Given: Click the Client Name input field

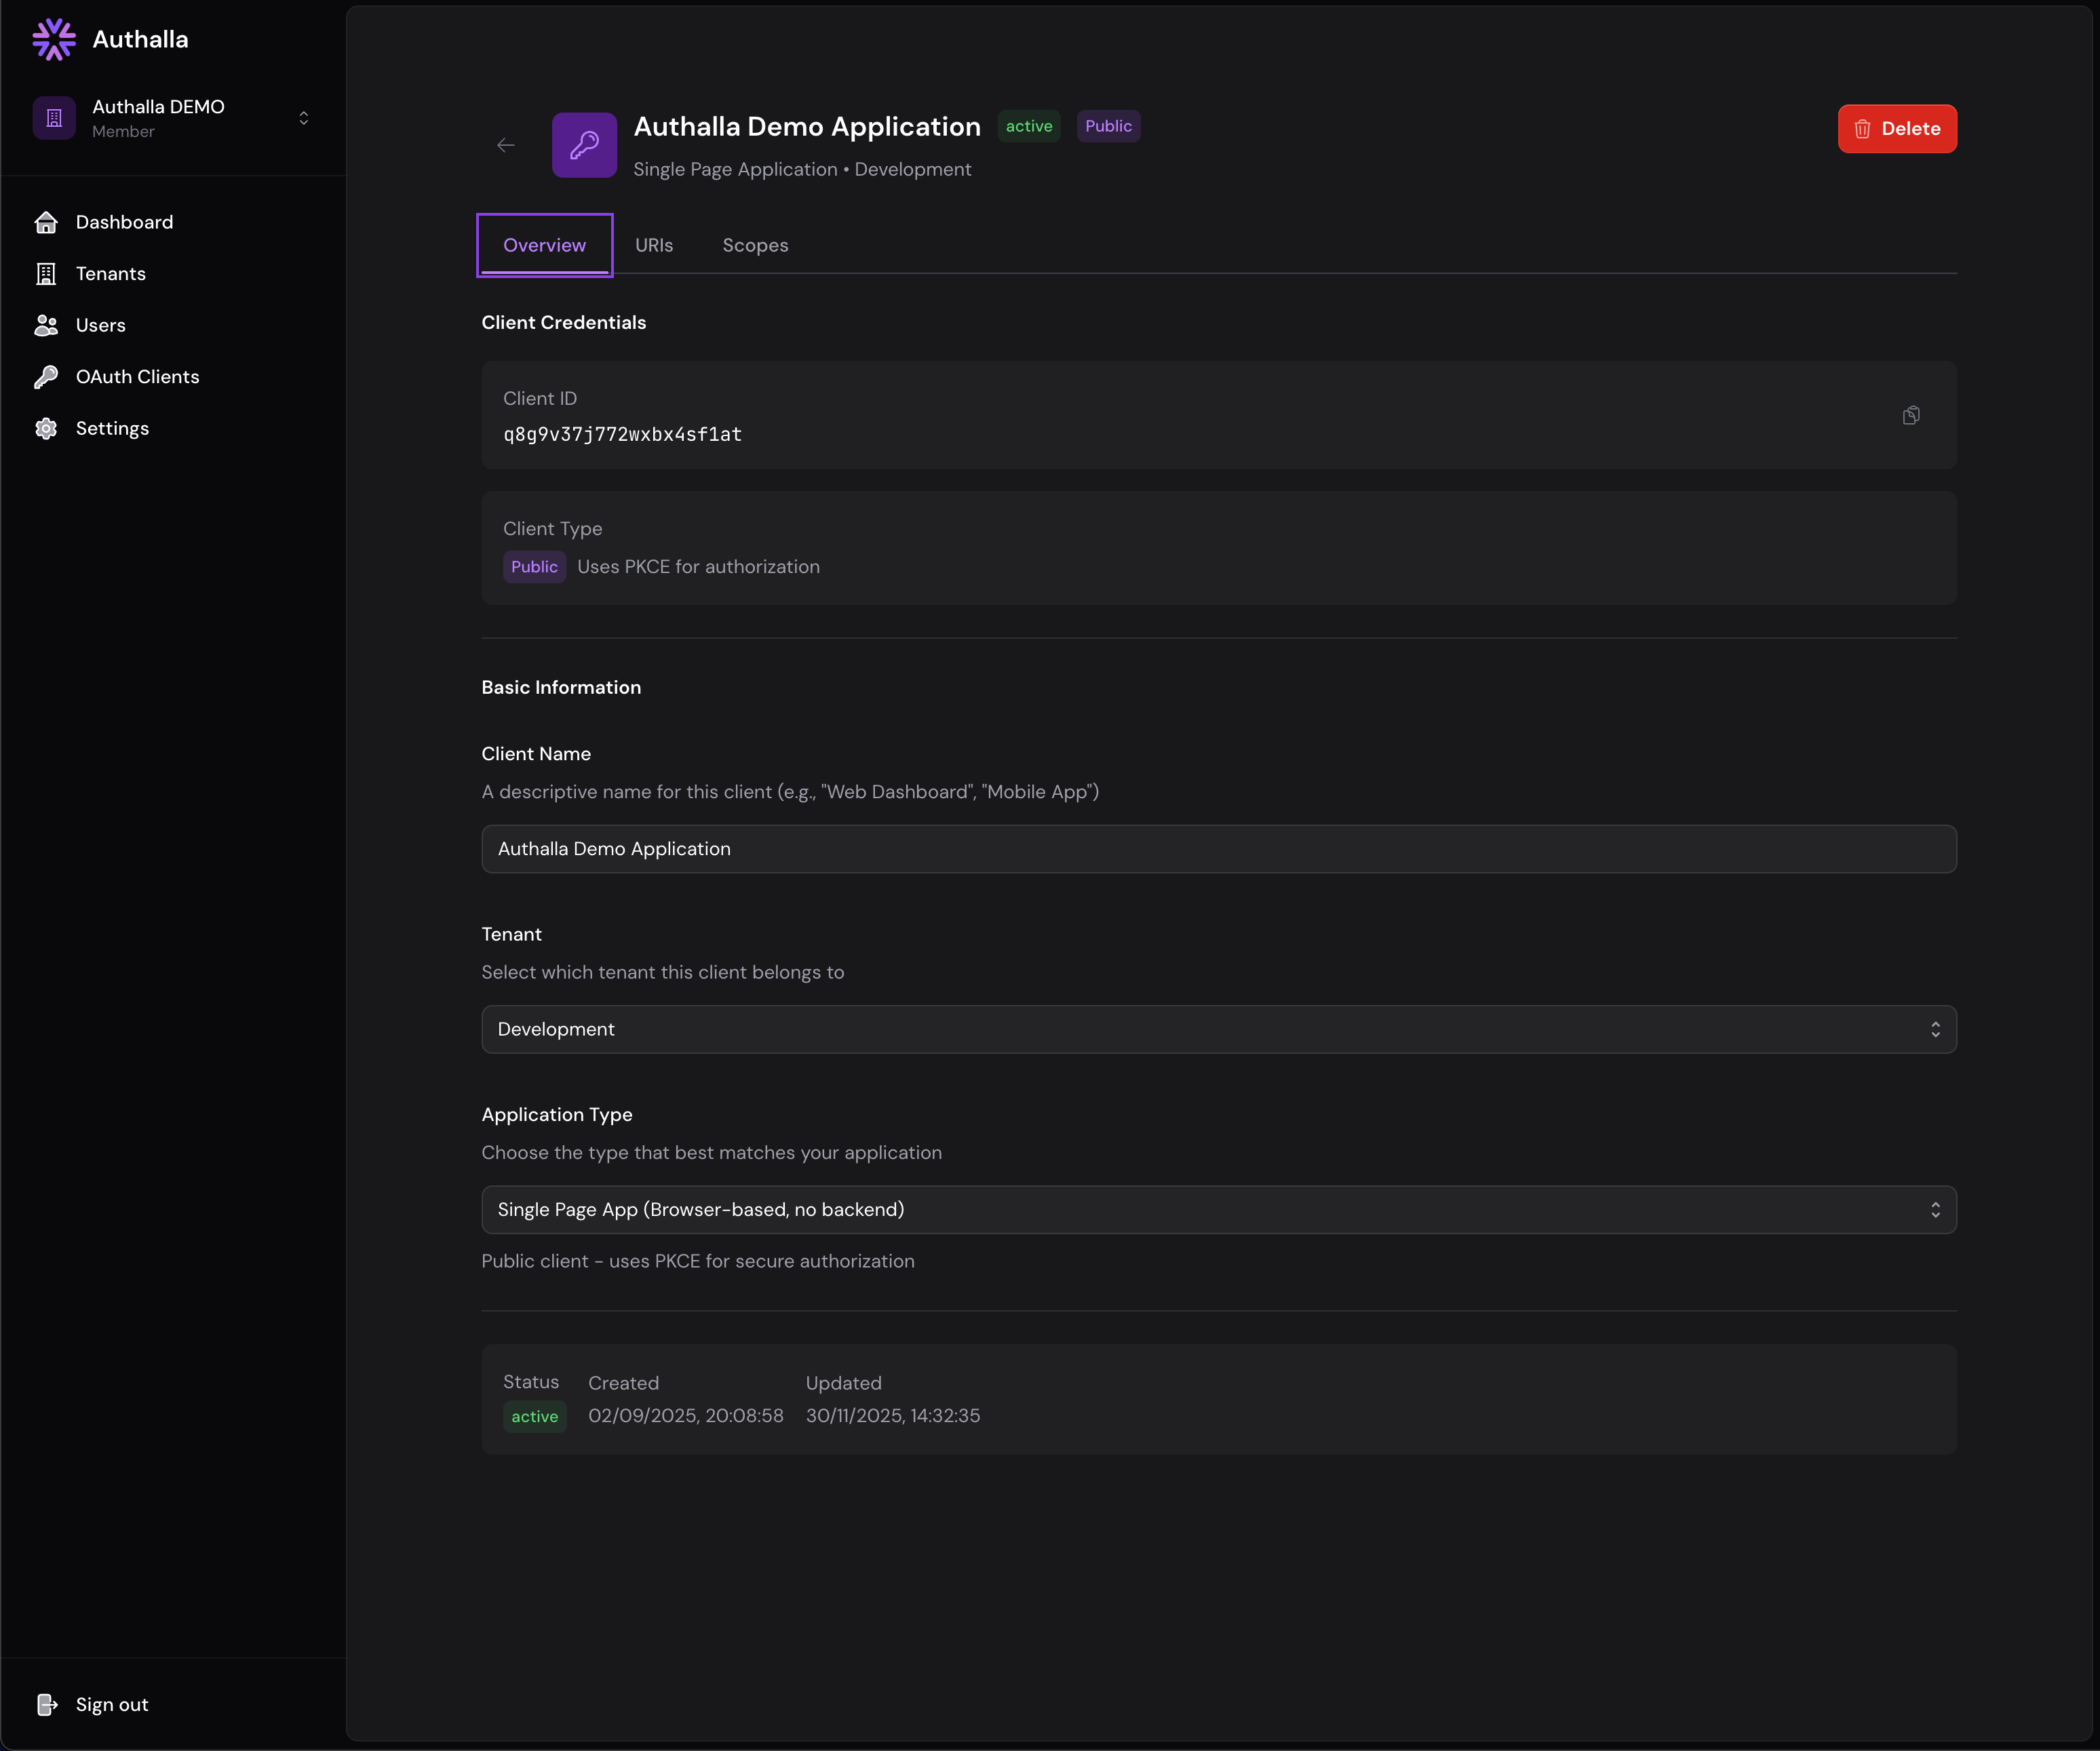Looking at the screenshot, I should click(1218, 849).
